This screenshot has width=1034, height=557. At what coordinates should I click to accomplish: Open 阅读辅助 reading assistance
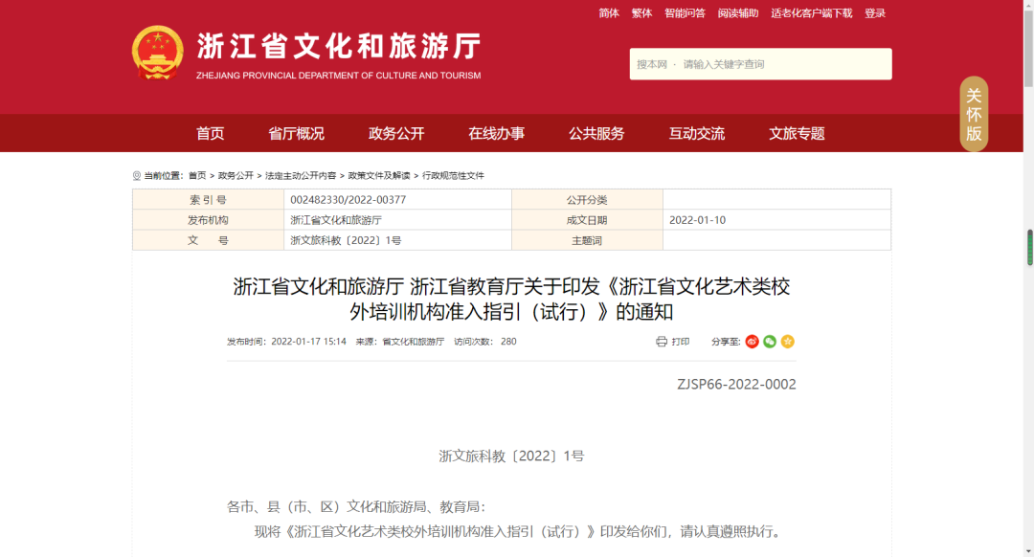point(738,13)
